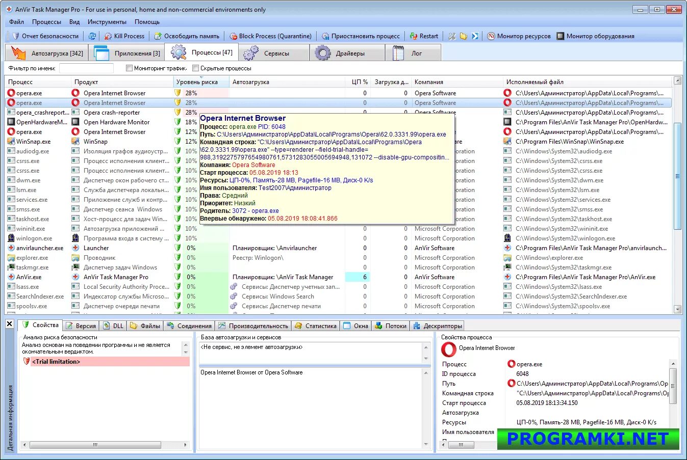The height and width of the screenshot is (460, 687).
Task: Select the OpenHardwareM... process icon
Action: click(11, 122)
